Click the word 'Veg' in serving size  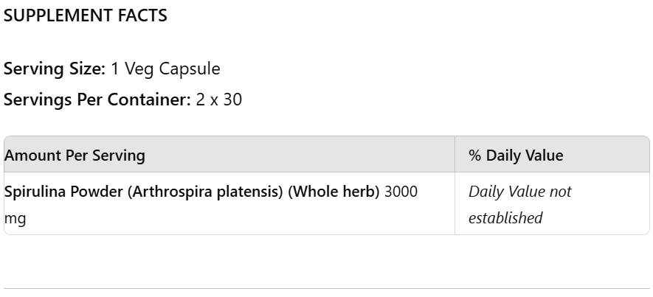tap(139, 69)
